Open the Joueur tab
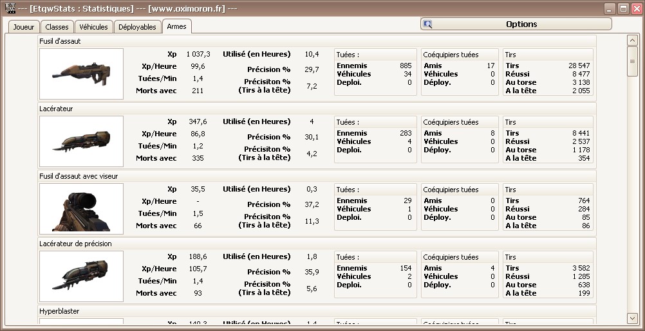Screen dimensions: 645x331 [x=24, y=27]
